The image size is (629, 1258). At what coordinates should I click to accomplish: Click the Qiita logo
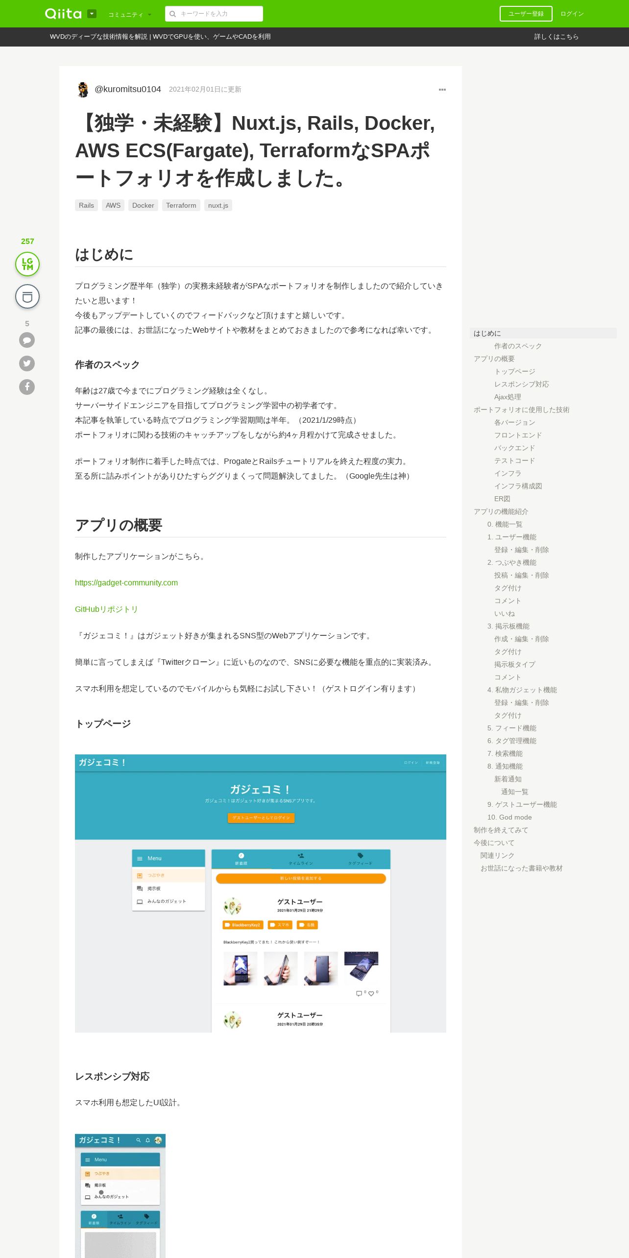click(63, 14)
